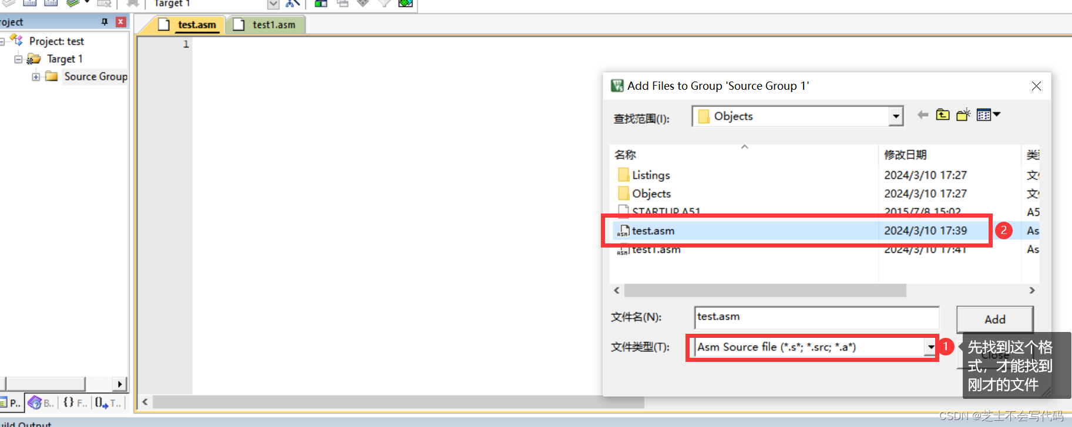Click View menu small dropdown arrow
Screen dimensions: 1072x427
point(997,114)
